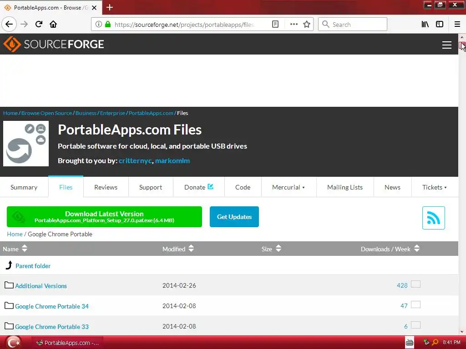Go to the browser home page icon
466x349 pixels.
(53, 24)
